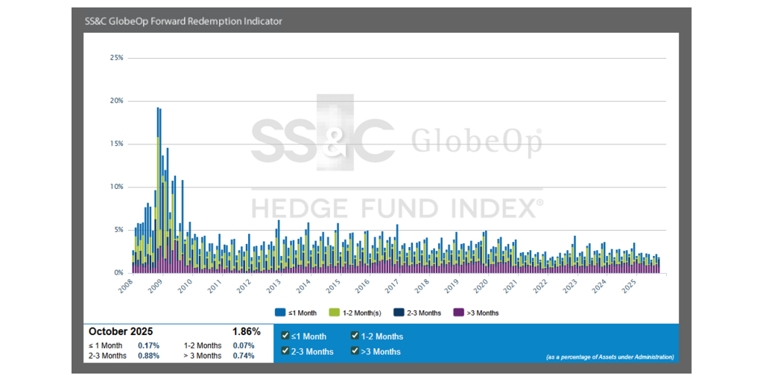Screen dimensions: 763x381
Task: Toggle the 1-2 Months checkbox
Action: (x=355, y=337)
